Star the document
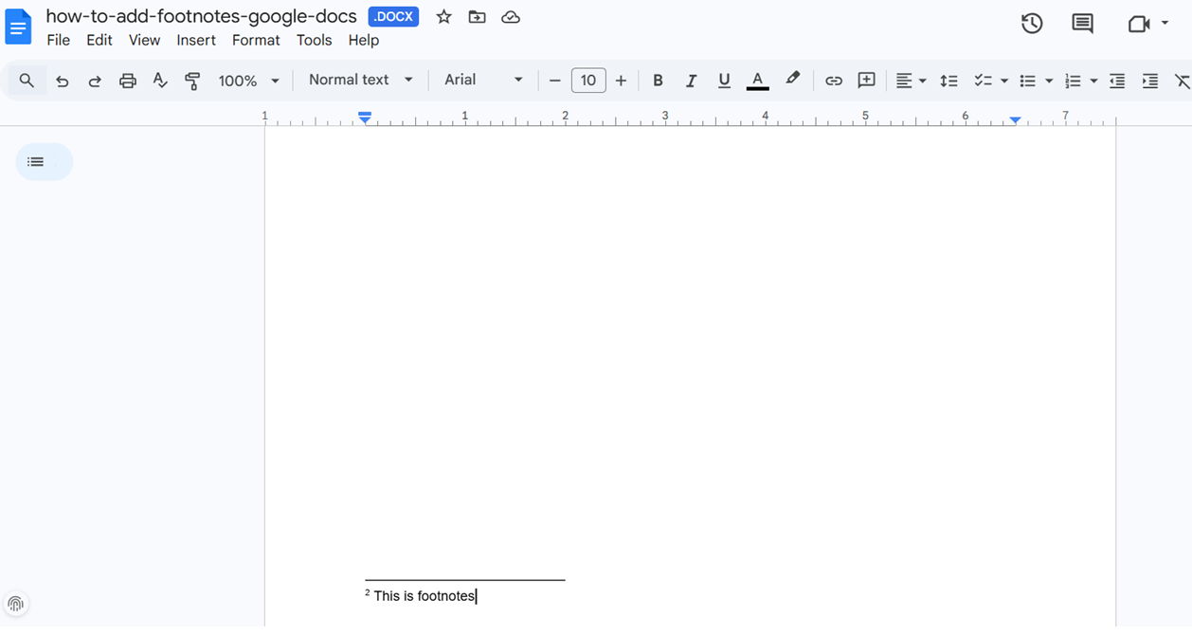The image size is (1192, 635). [442, 16]
